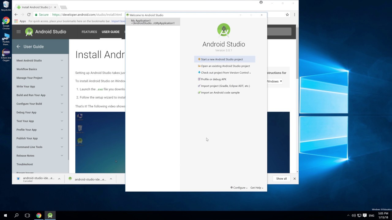Viewport: 392px width, 220px height.
Task: Click Show all downloads button
Action: [x=281, y=179]
